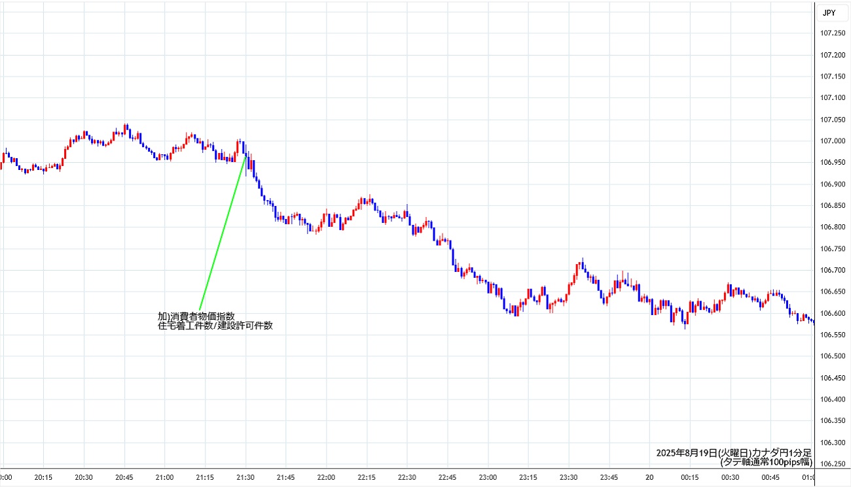
Task: Click the 20:15 time axis label
Action: point(43,478)
